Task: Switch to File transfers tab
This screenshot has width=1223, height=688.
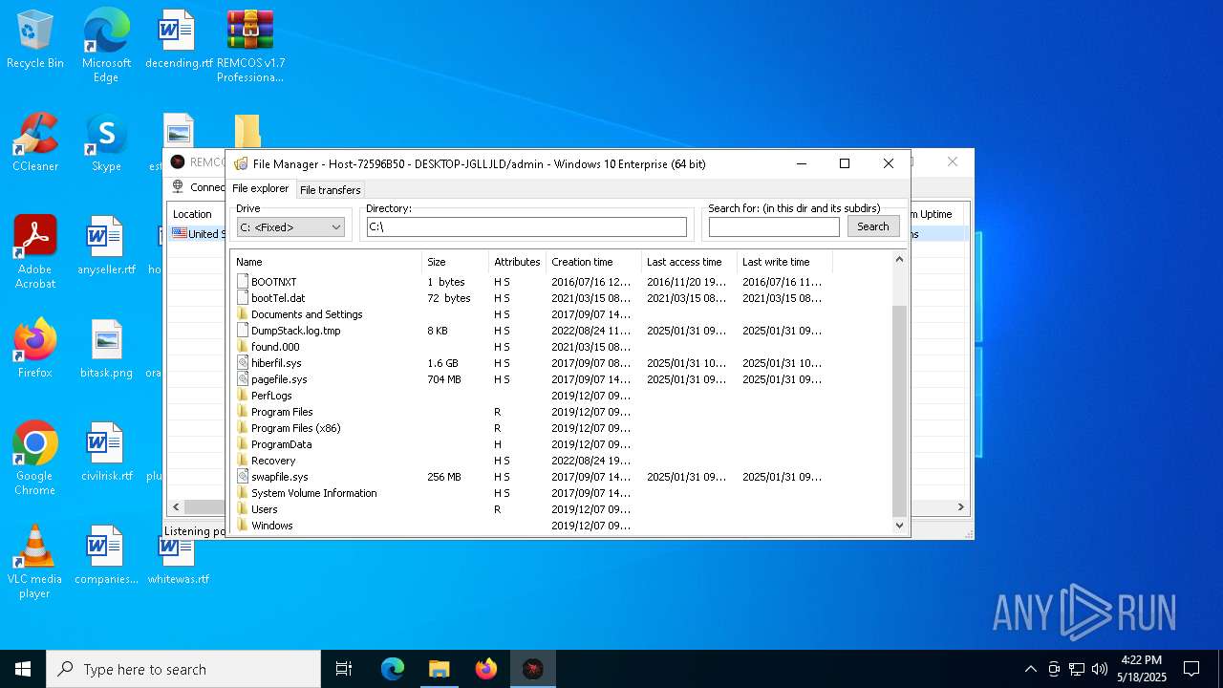Action: coord(330,190)
